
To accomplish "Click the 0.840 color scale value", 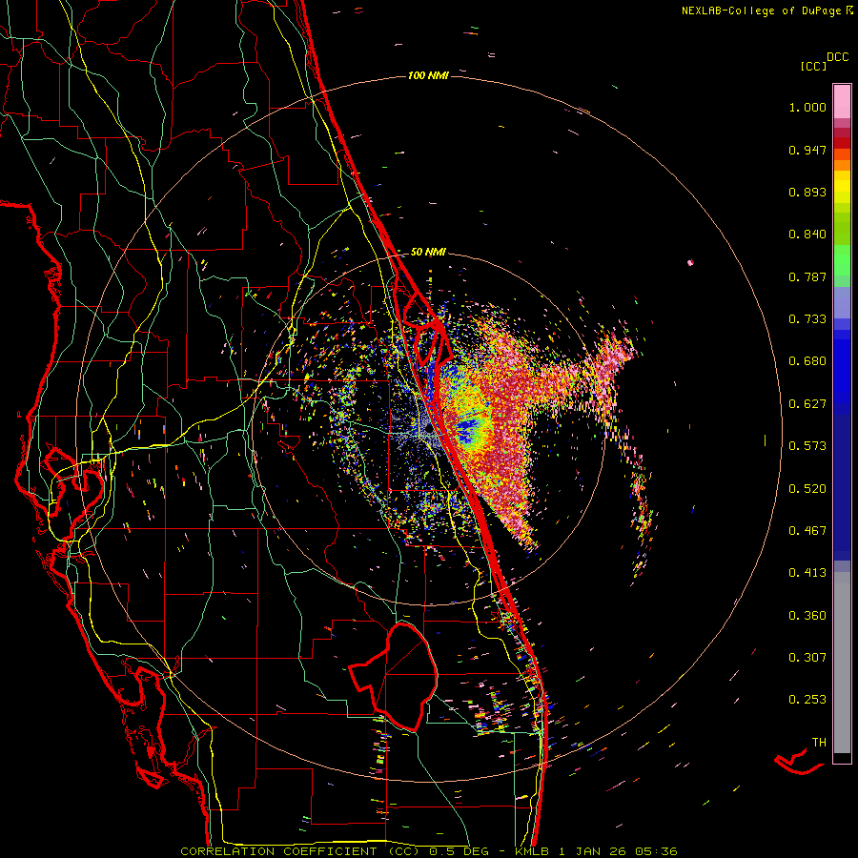I will tap(807, 235).
